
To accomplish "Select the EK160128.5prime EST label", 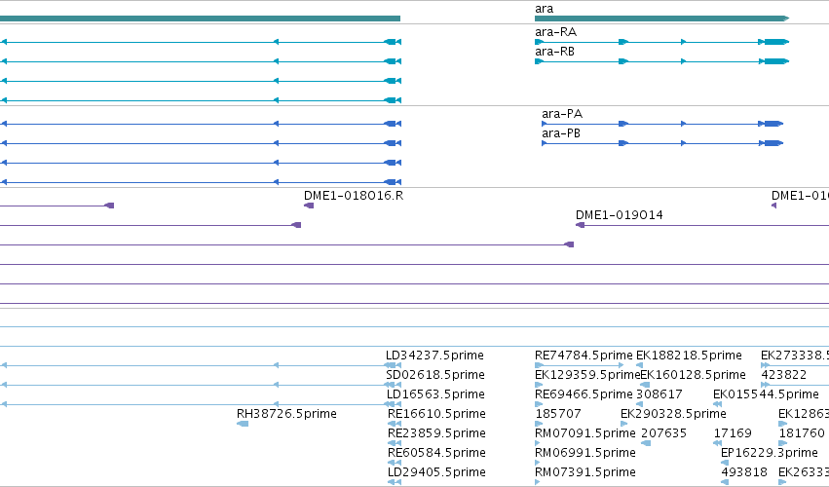I will 694,375.
